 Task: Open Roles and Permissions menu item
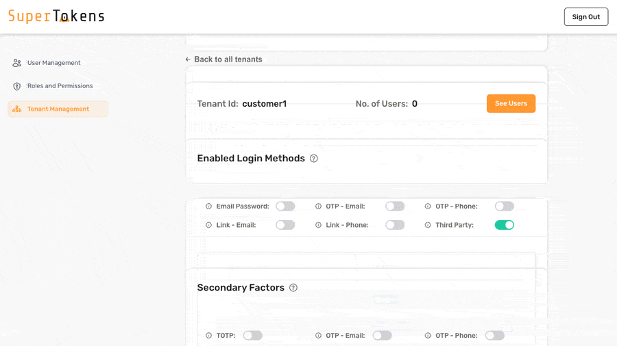pyautogui.click(x=60, y=86)
